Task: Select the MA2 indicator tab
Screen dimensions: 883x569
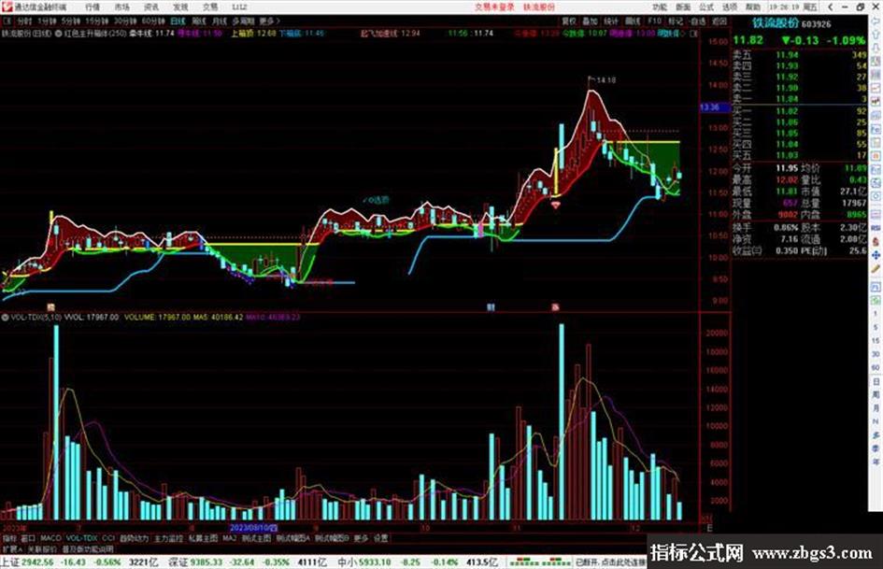Action: (x=229, y=538)
